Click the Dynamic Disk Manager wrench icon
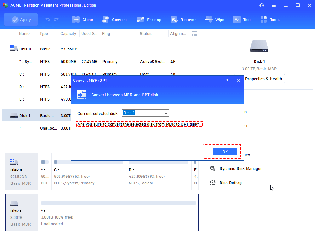The image size is (315, 236). pos(213,168)
